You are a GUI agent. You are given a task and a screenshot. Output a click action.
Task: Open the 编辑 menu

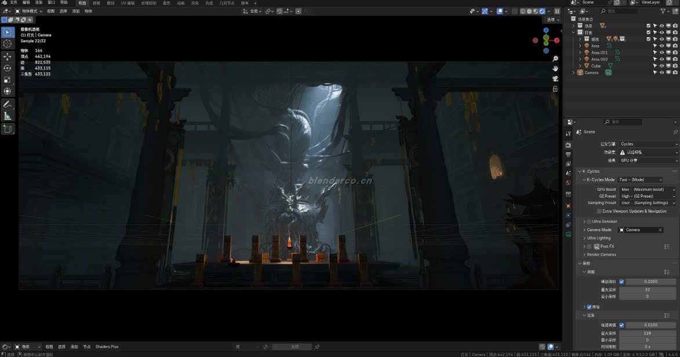coord(27,2)
